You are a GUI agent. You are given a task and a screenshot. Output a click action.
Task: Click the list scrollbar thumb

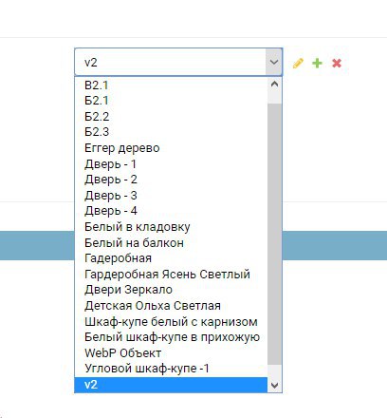coord(274,234)
